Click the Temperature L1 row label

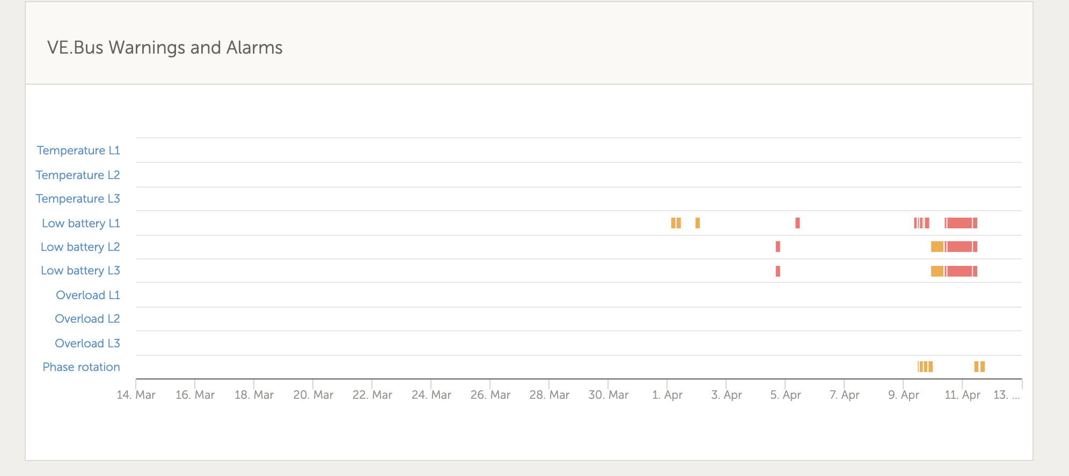pyautogui.click(x=78, y=151)
